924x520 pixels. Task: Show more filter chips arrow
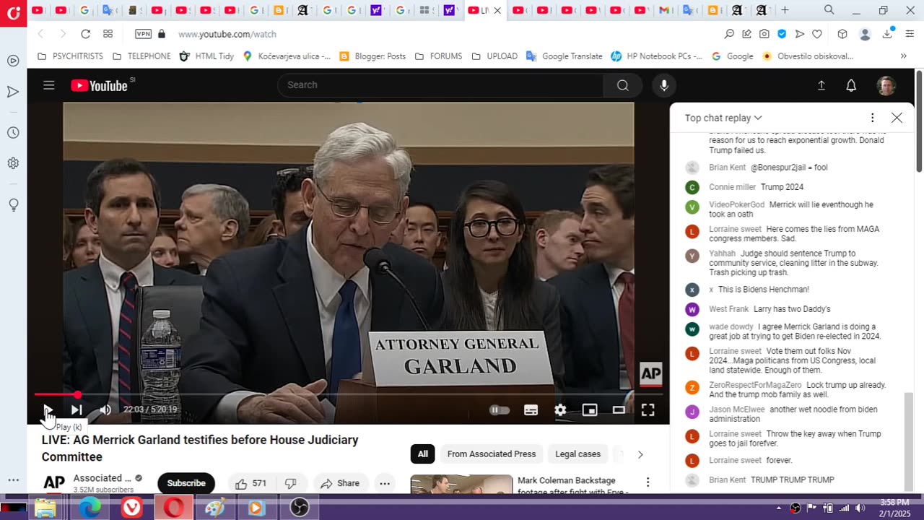[640, 454]
